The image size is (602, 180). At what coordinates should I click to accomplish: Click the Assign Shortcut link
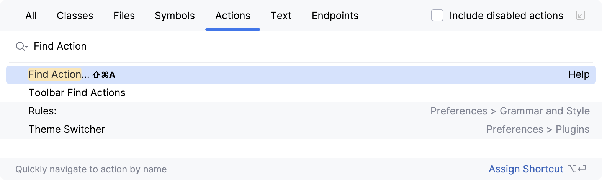(526, 169)
